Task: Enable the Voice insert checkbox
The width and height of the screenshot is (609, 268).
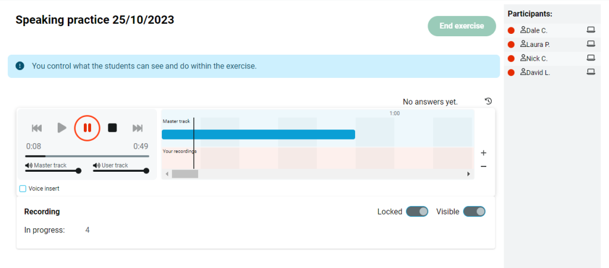Action: pos(23,188)
